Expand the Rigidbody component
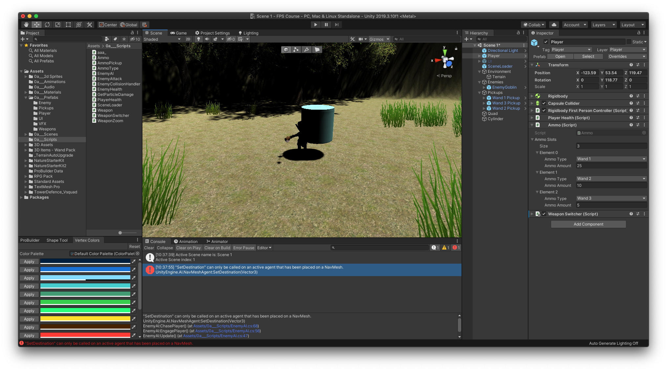The image size is (667, 371). (532, 96)
